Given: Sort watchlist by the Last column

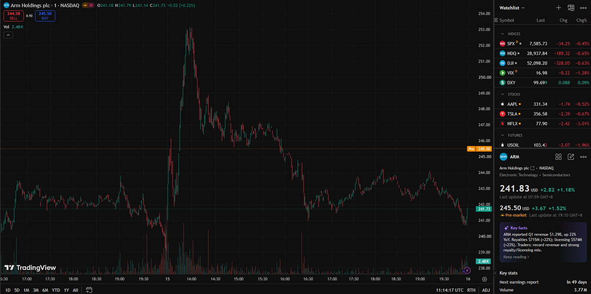Looking at the screenshot, I should coord(541,20).
